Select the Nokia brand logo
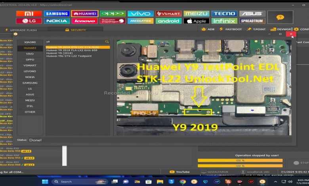 tap(57, 21)
